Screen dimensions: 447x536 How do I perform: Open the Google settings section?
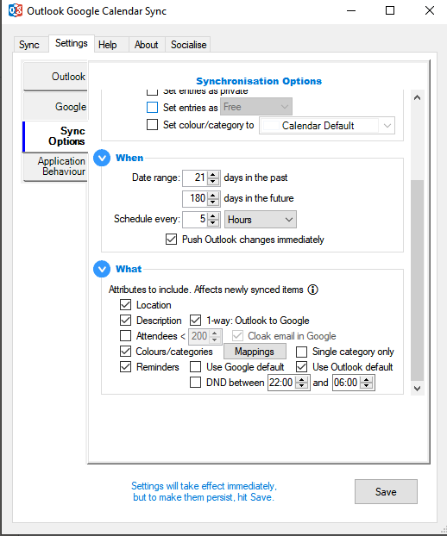tap(56, 107)
